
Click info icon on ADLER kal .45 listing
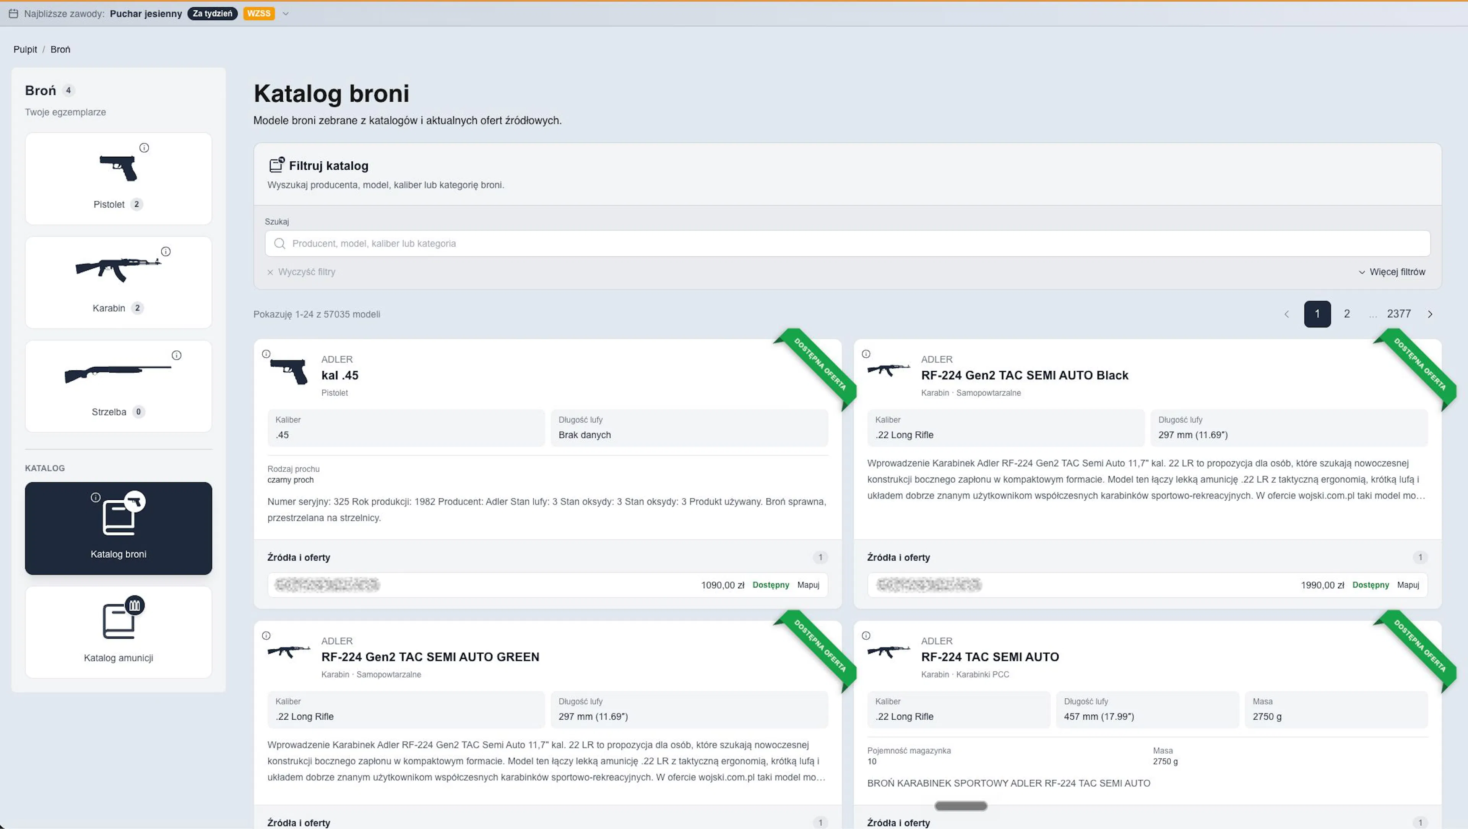click(x=266, y=354)
